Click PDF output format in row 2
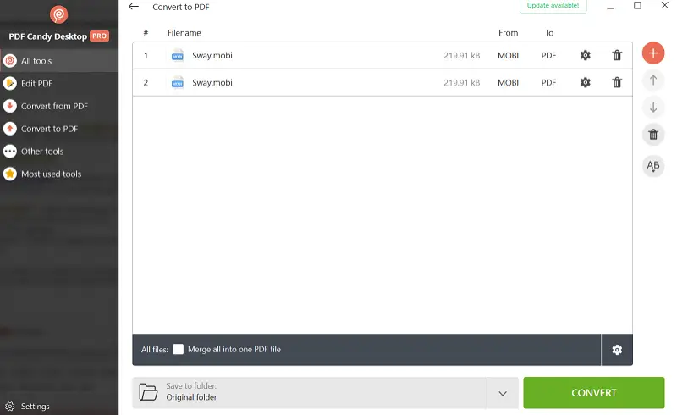This screenshot has height=415, width=677. 548,82
